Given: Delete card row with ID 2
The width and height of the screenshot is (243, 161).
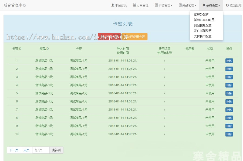Looking at the screenshot, I should pyautogui.click(x=229, y=69).
